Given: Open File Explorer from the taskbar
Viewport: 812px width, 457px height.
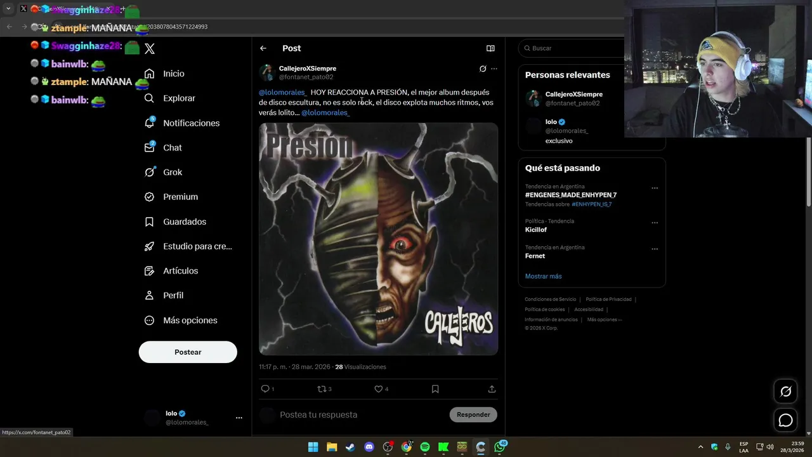Looking at the screenshot, I should 332,447.
